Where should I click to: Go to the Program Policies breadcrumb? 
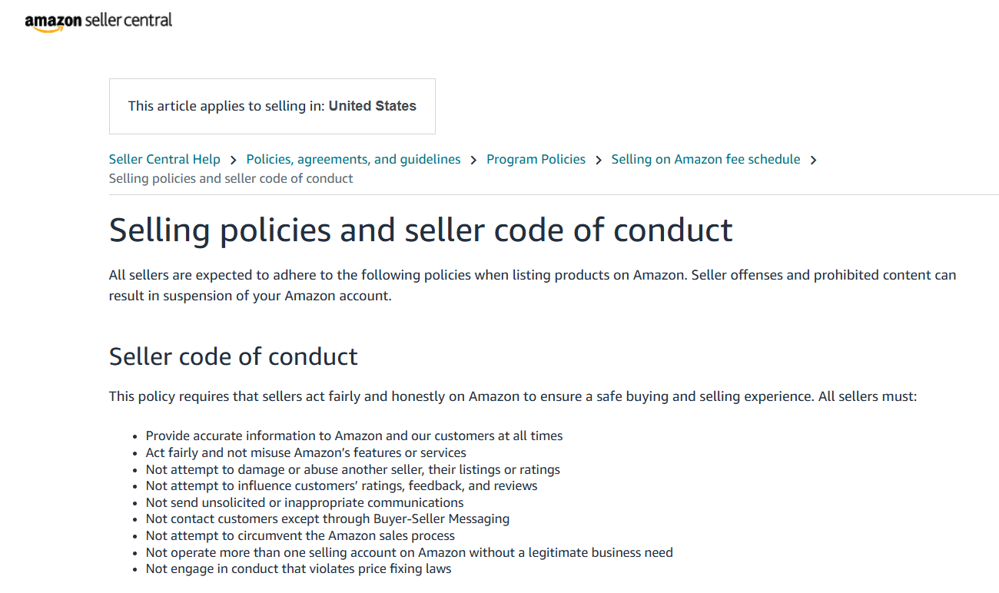point(536,159)
